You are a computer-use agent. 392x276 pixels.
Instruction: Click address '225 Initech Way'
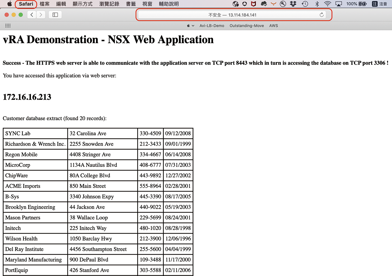[x=88, y=228]
